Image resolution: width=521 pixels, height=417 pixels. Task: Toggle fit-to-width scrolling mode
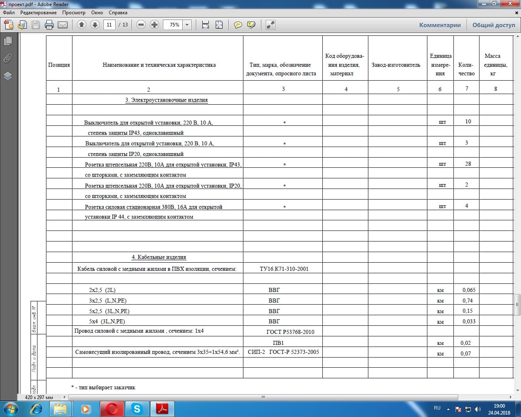(206, 25)
